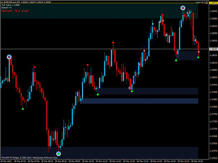
Task: Click the expert advisor smiley face icon
Action: pyautogui.click(x=207, y=2)
